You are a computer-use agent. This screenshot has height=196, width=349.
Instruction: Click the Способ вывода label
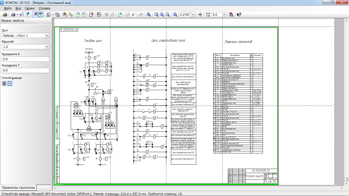point(12,78)
